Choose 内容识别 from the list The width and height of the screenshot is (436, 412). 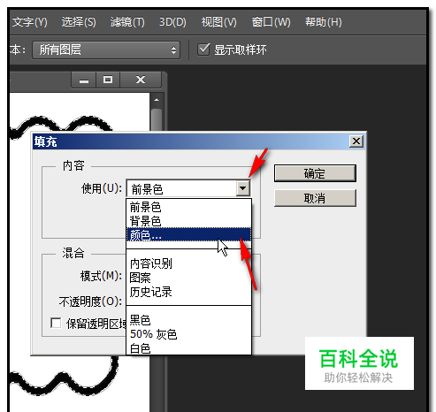[188, 263]
